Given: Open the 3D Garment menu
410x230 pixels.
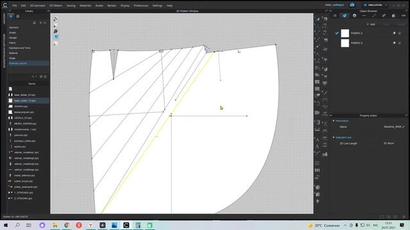Looking at the screenshot, I should [37, 6].
